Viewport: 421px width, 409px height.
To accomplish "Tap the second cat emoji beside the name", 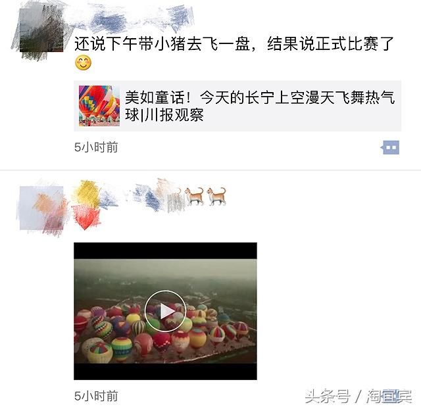I will pos(216,196).
